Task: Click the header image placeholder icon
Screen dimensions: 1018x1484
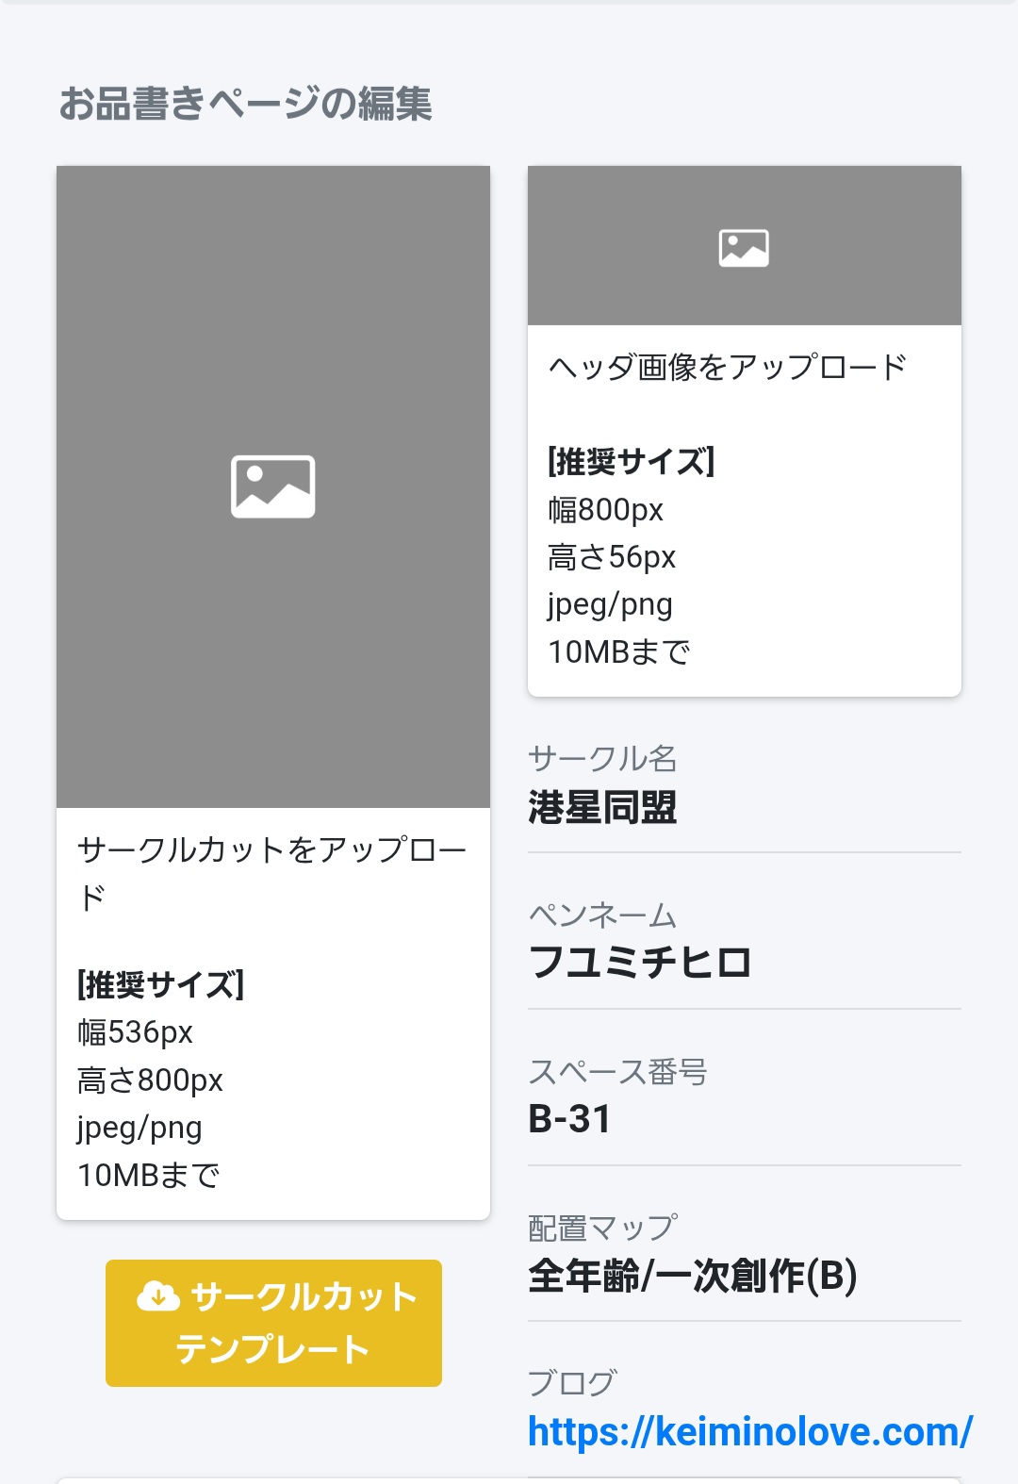Action: pos(744,248)
